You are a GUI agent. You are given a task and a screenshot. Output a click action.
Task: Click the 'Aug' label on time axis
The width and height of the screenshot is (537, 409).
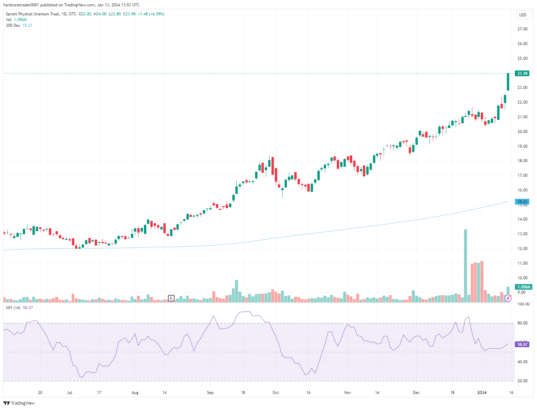click(135, 393)
